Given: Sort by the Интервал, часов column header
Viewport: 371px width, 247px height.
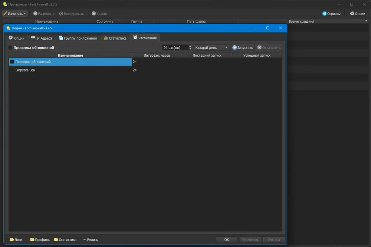Looking at the screenshot, I should [157, 55].
